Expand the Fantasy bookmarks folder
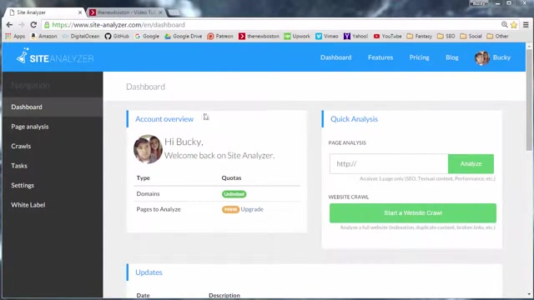The width and height of the screenshot is (534, 300). tap(420, 36)
